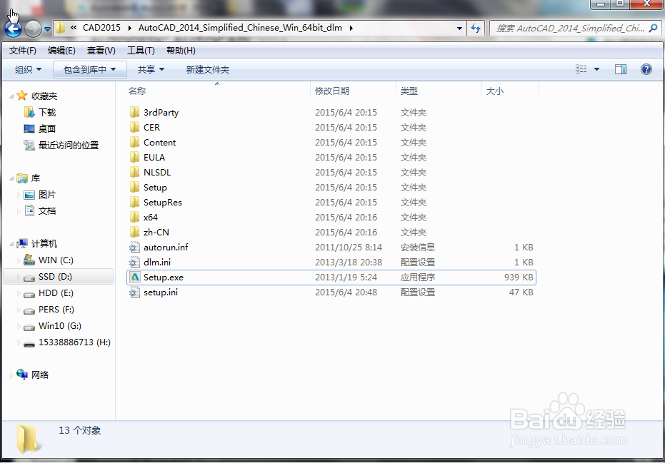Open the address bar history dropdown arrow

[x=458, y=28]
